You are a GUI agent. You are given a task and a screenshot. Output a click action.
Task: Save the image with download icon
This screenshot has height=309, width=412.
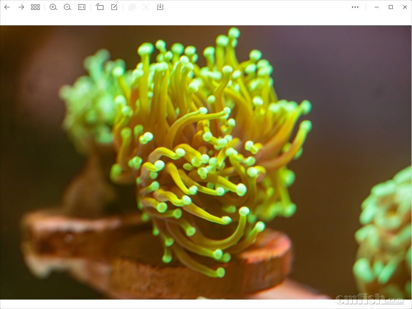[x=160, y=7]
